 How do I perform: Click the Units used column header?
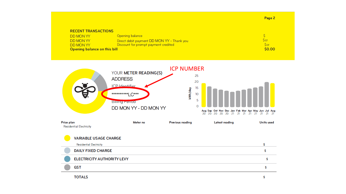[x=267, y=122]
